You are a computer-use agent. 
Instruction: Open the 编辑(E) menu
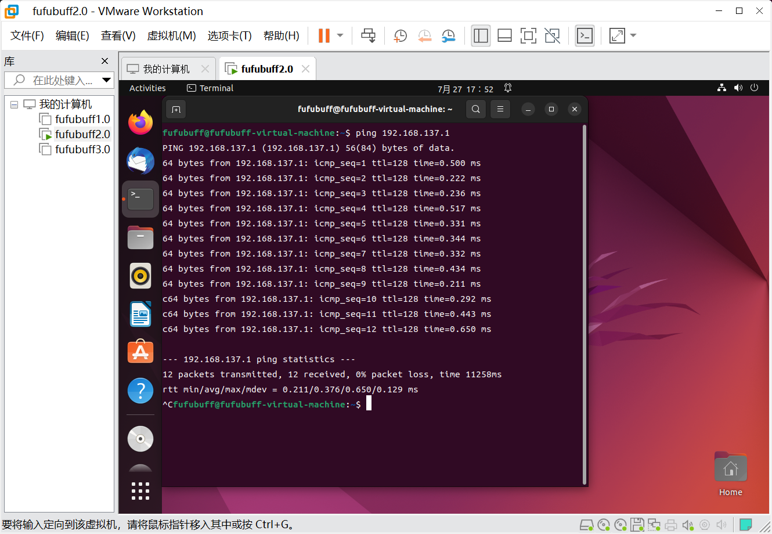(73, 36)
